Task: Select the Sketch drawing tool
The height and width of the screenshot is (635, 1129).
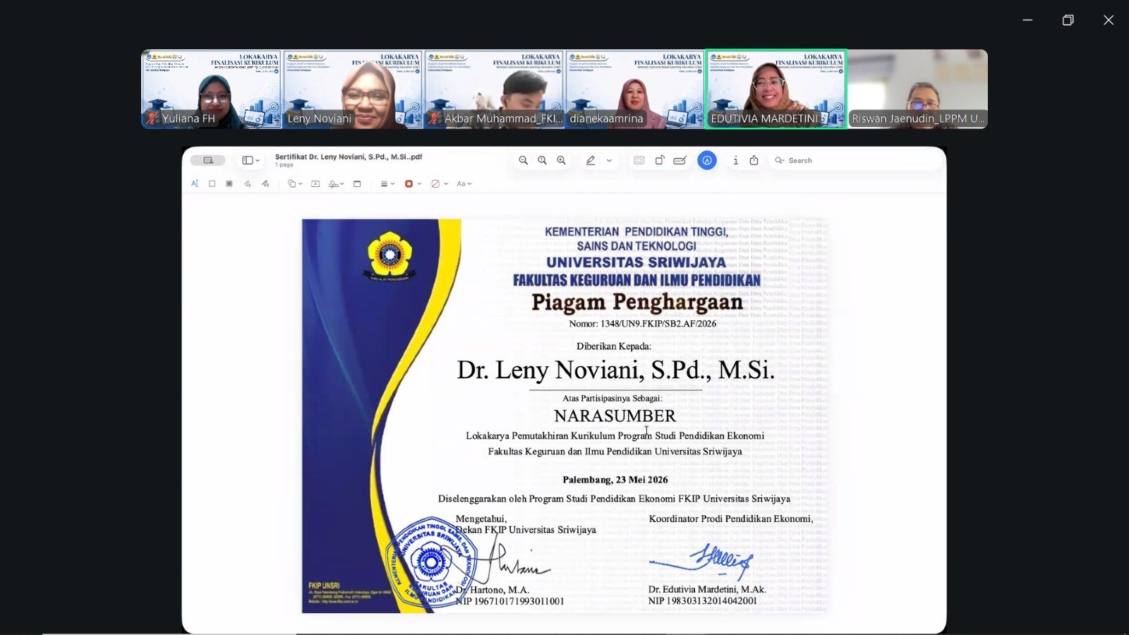Action: [x=247, y=183]
